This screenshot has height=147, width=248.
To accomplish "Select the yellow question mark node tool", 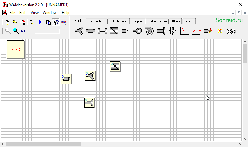I will 220,31.
